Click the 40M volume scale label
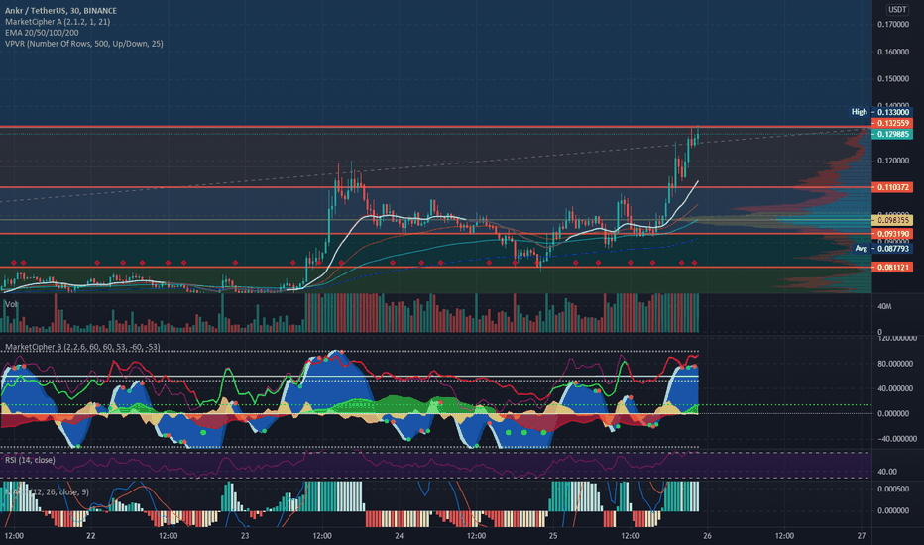 884,307
